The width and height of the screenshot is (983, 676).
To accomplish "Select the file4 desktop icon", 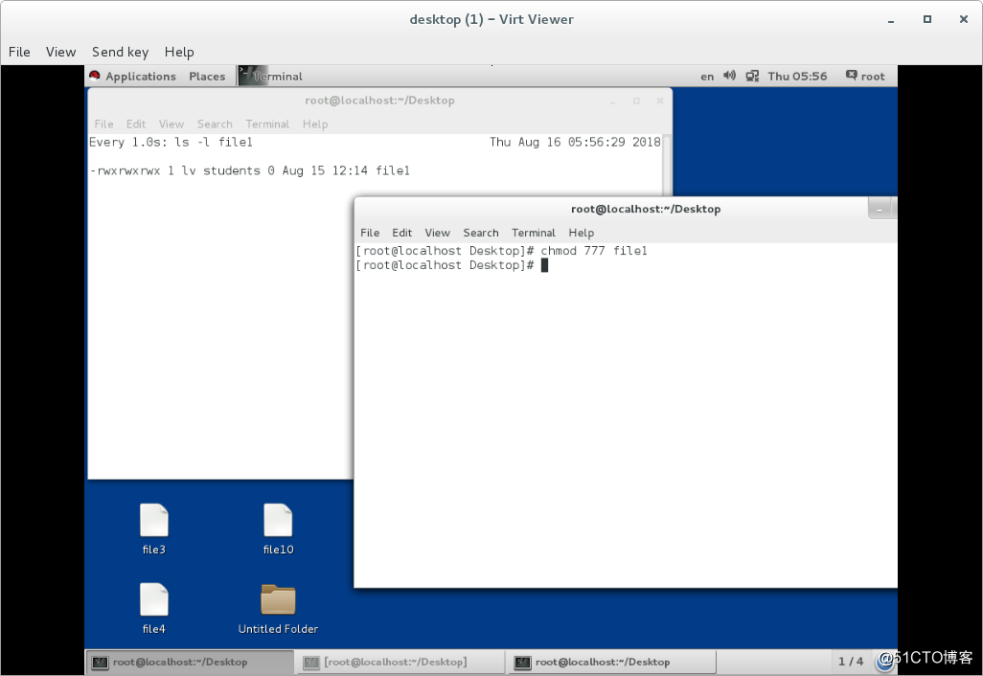I will [154, 608].
